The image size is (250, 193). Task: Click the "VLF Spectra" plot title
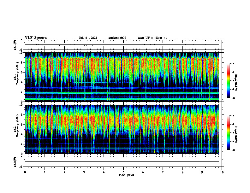tap(36, 38)
